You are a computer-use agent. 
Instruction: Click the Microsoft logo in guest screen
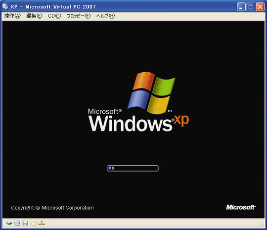pyautogui.click(x=241, y=207)
